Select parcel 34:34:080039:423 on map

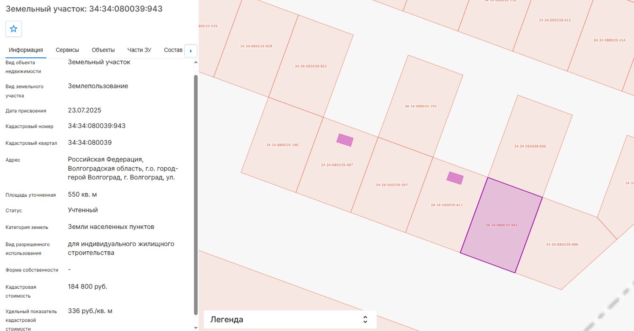(446, 205)
